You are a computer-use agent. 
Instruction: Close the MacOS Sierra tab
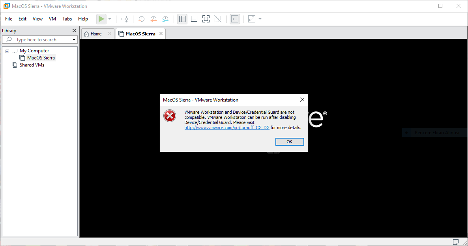161,34
